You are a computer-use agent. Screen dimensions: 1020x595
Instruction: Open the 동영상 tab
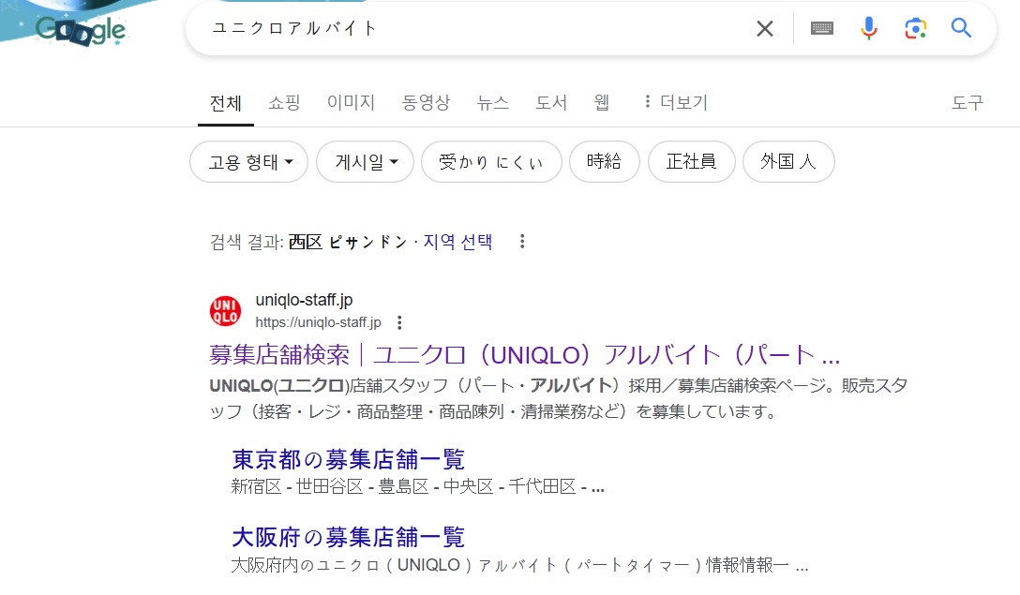[426, 103]
